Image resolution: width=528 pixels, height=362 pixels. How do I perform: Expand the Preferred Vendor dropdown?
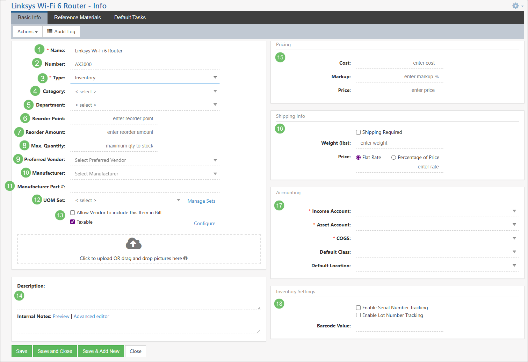point(145,160)
